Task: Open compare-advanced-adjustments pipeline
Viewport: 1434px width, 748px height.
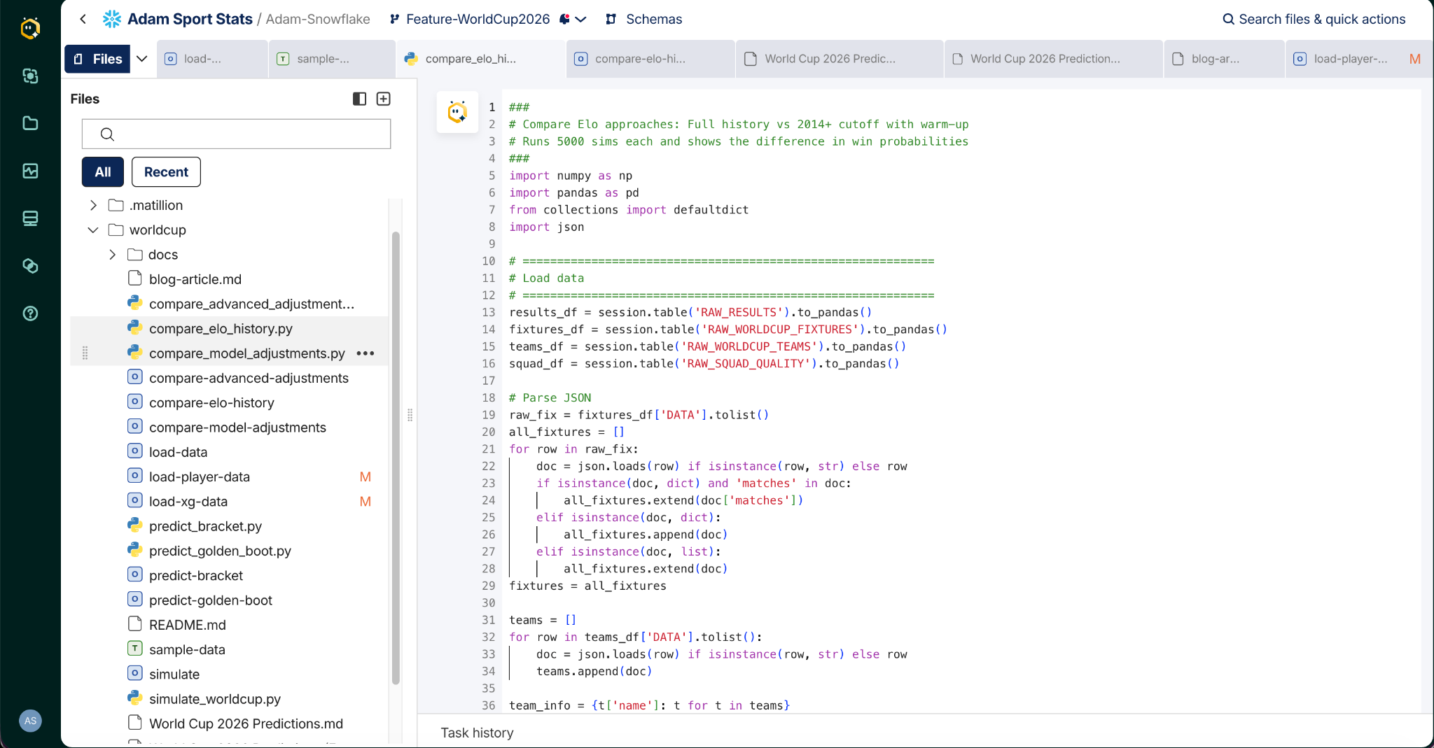Action: 249,378
